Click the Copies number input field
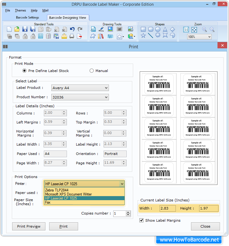The width and height of the screenshot is (229, 246). click(x=120, y=213)
